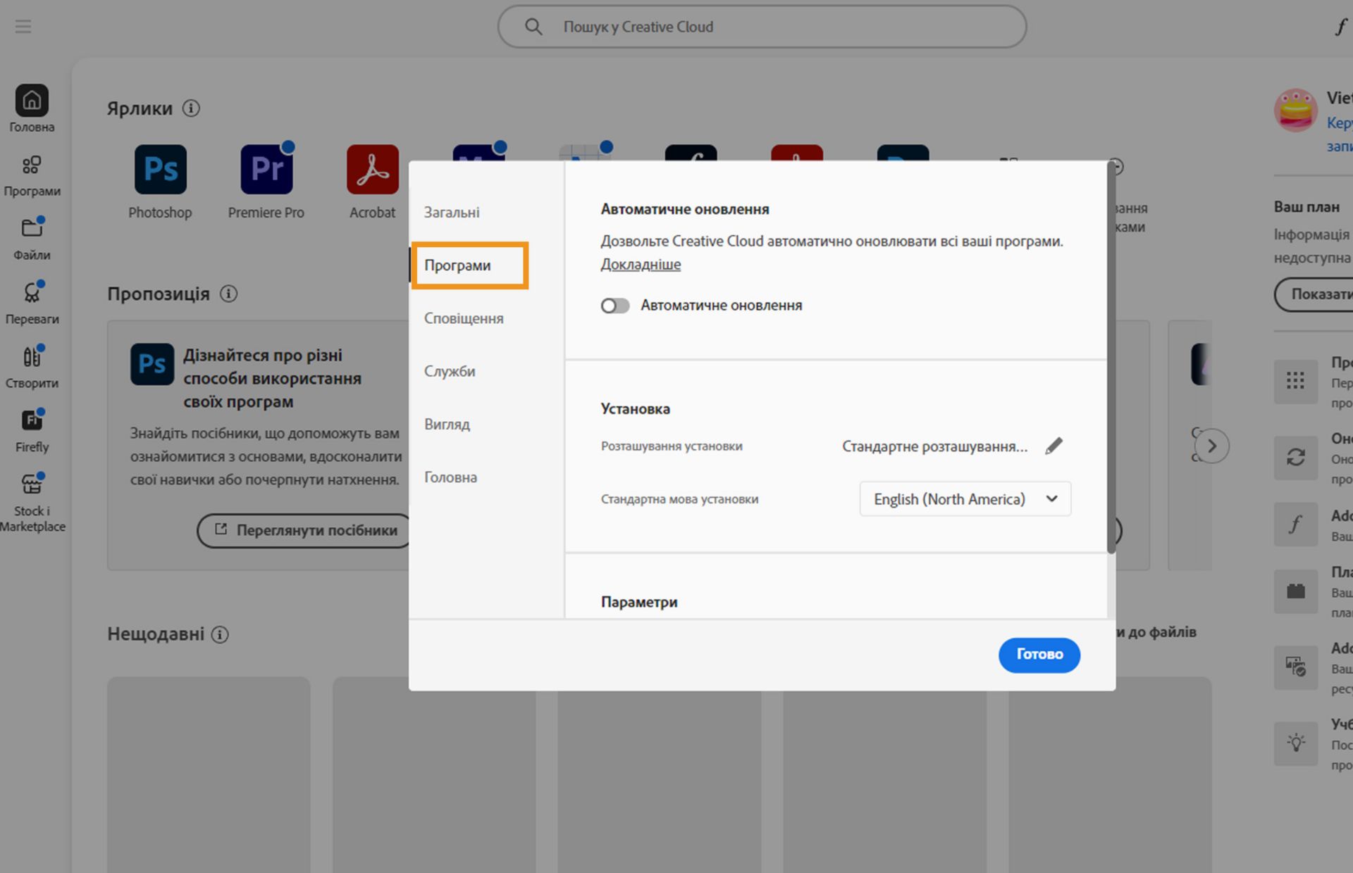Viewport: 1353px width, 873px height.
Task: Open Stock і Marketplace sidebar icon
Action: 32,485
